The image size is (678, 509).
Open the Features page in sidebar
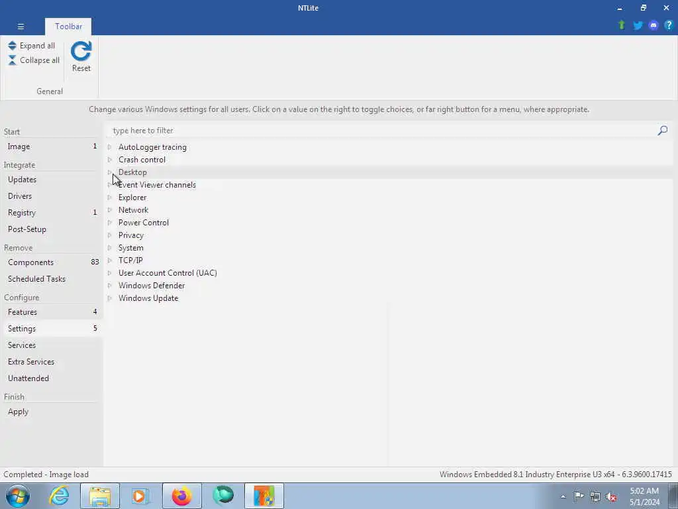click(x=52, y=311)
